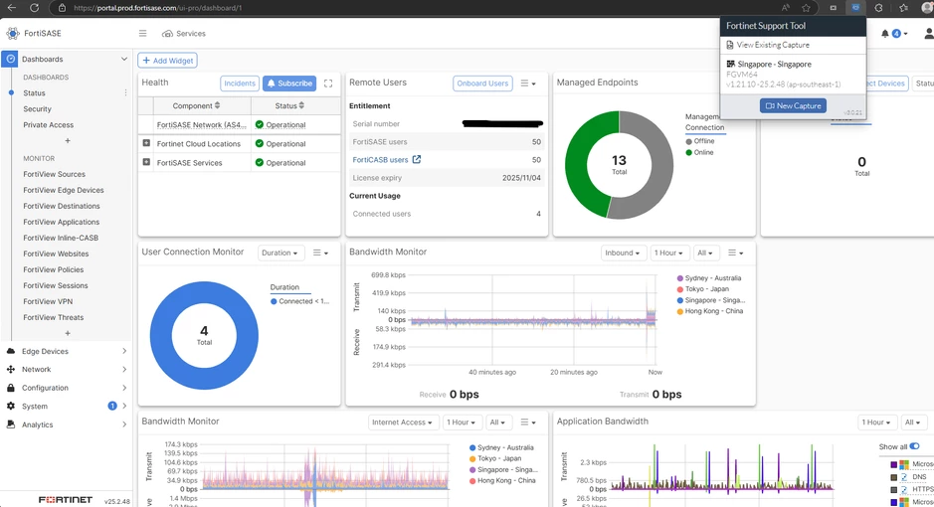Add a monitor with plus under FortiView Threats
Image resolution: width=934 pixels, height=507 pixels.
(x=68, y=333)
